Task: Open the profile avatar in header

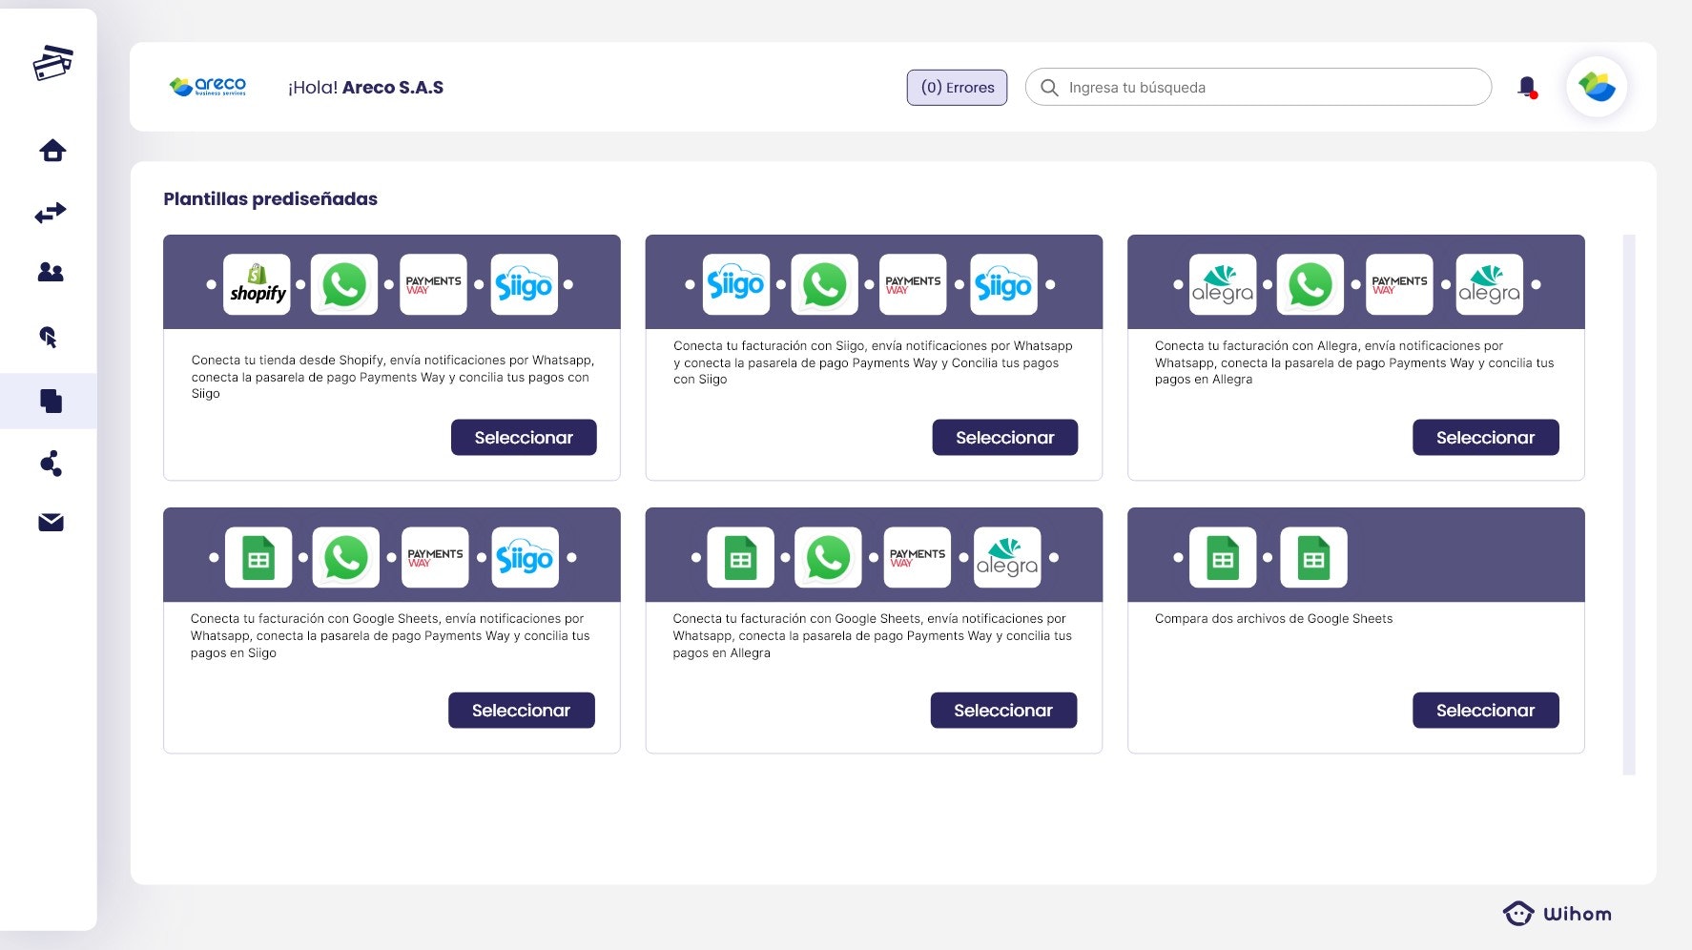Action: click(1597, 87)
